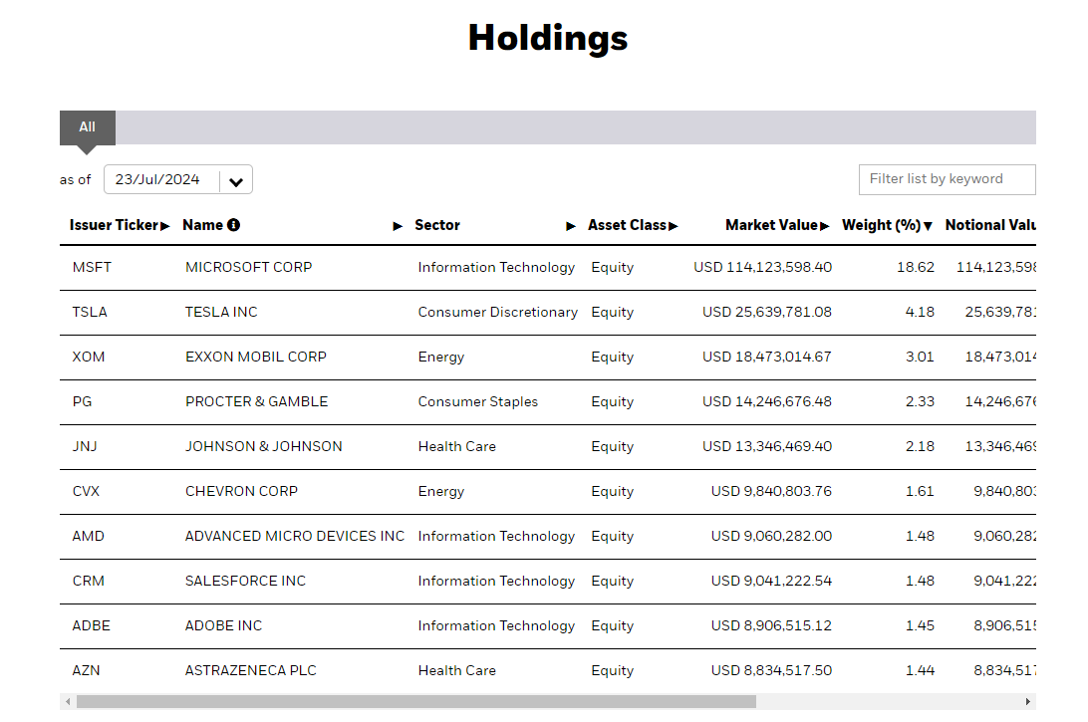Image resolution: width=1088 pixels, height=722 pixels.
Task: Click Consumer Discretionary sector for Tesla
Action: point(497,312)
